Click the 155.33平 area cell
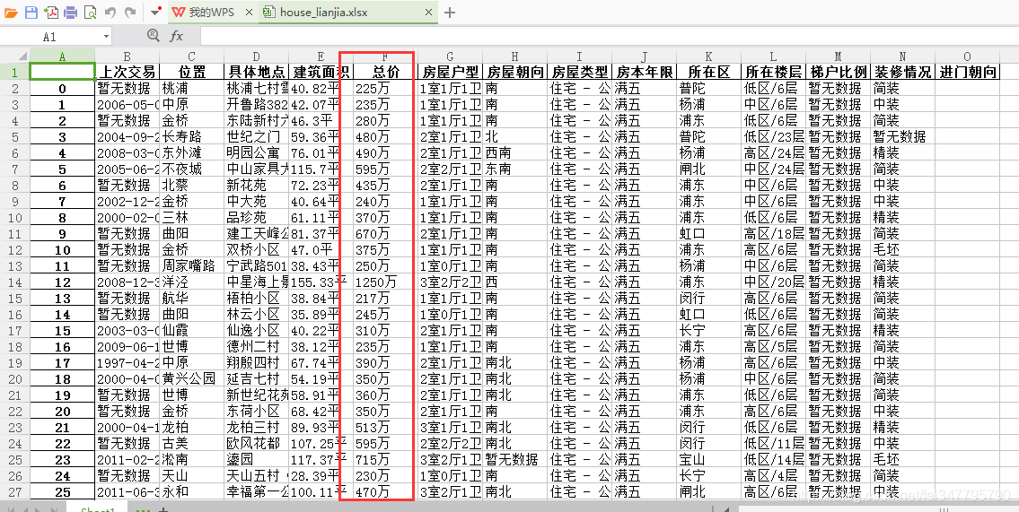This screenshot has width=1019, height=512. [321, 282]
